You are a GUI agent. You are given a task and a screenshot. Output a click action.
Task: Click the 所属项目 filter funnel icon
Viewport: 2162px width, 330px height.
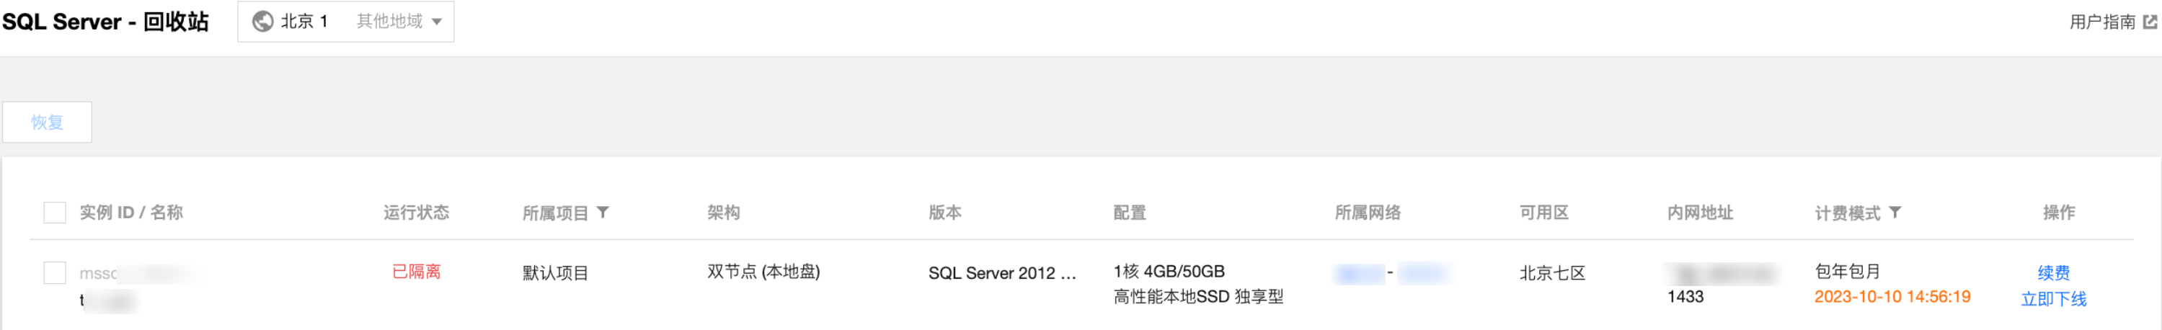(x=603, y=213)
